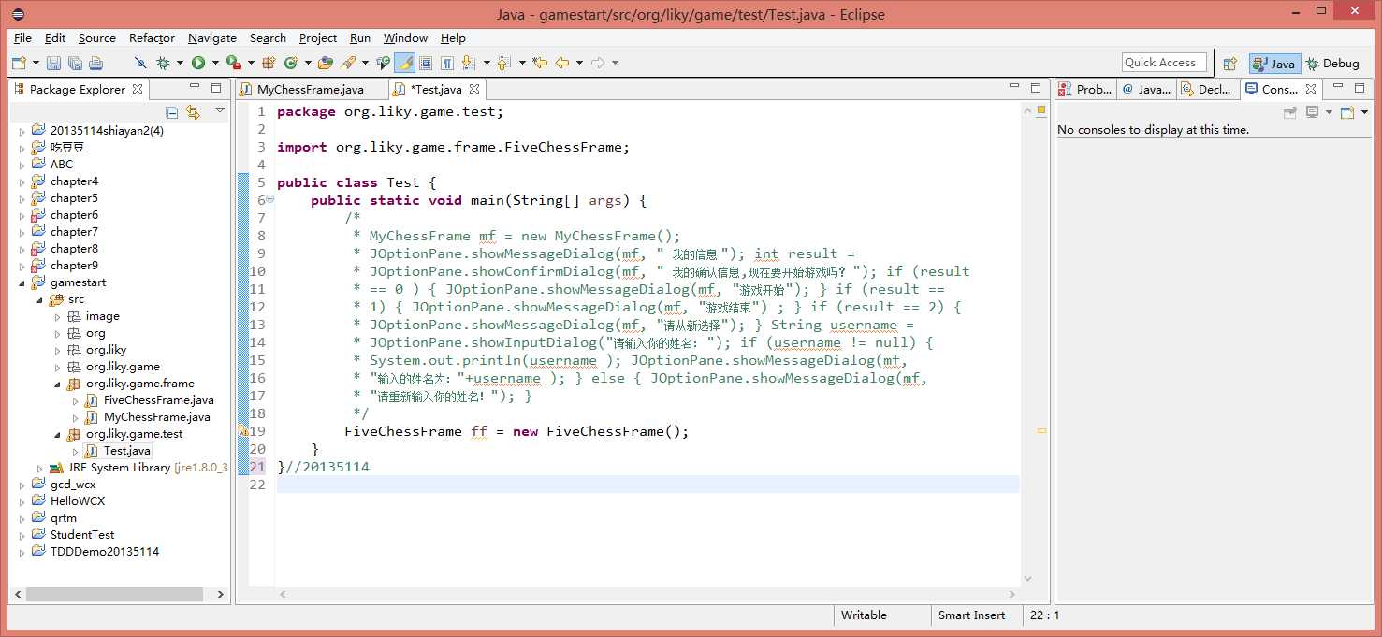Click the Package Explorer horizontal scrollbar
The height and width of the screenshot is (637, 1382).
114,594
